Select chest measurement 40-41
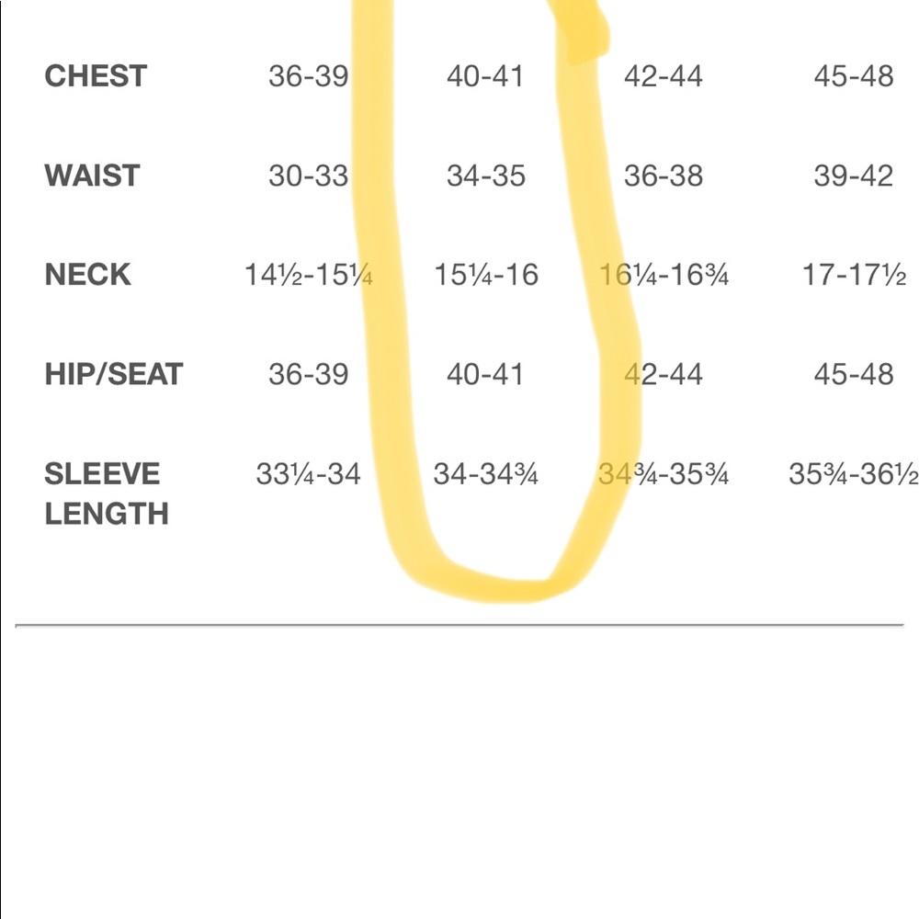 (x=485, y=76)
